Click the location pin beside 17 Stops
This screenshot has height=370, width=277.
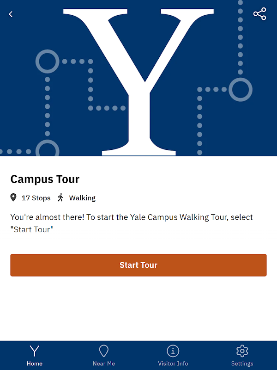[x=13, y=198]
